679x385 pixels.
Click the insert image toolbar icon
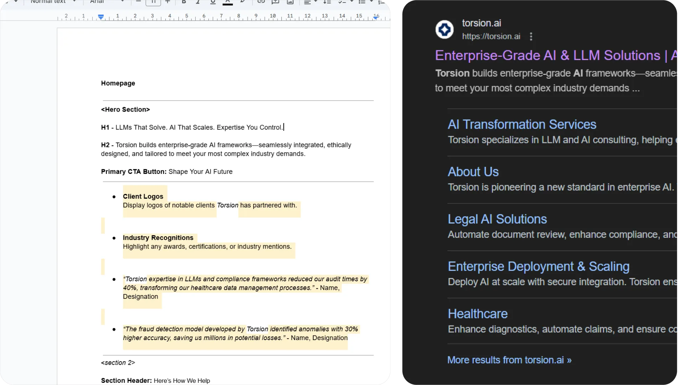290,2
